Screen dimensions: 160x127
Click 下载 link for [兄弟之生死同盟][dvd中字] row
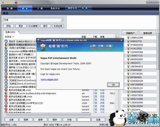95,103
